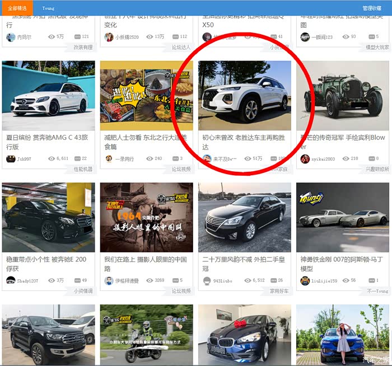Click username Jxh997
The width and height of the screenshot is (392, 366).
tap(24, 159)
